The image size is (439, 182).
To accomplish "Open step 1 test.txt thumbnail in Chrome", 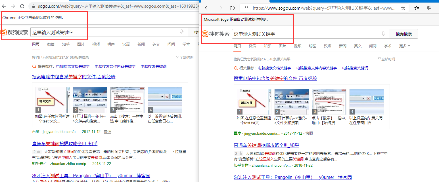I will pos(52,100).
